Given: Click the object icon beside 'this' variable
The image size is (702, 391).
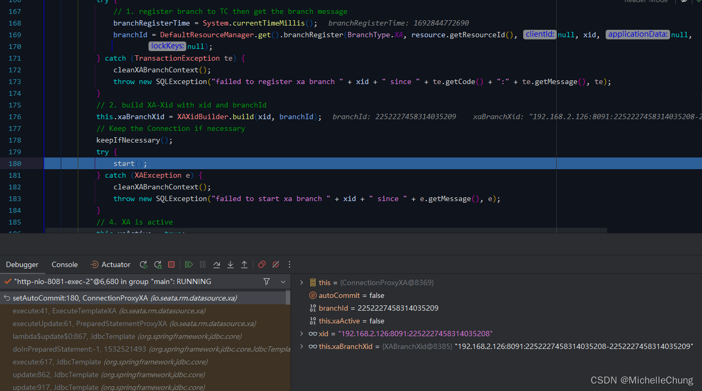Looking at the screenshot, I should 313,282.
